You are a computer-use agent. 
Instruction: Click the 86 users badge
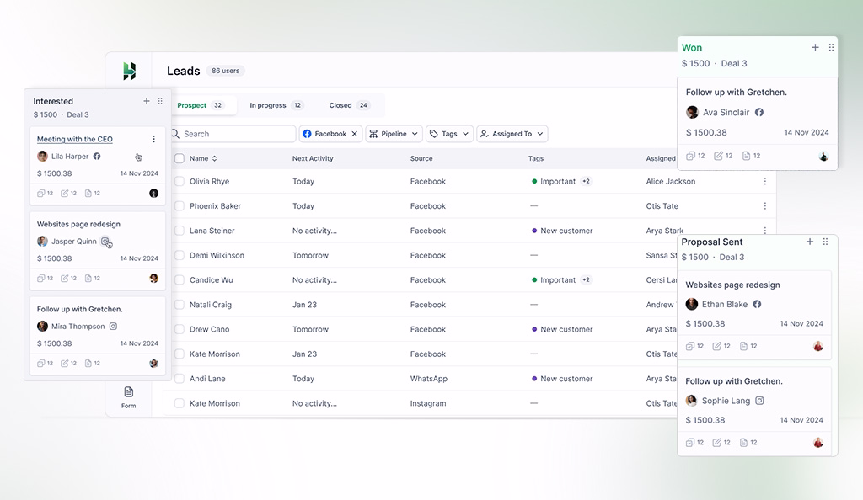[226, 71]
